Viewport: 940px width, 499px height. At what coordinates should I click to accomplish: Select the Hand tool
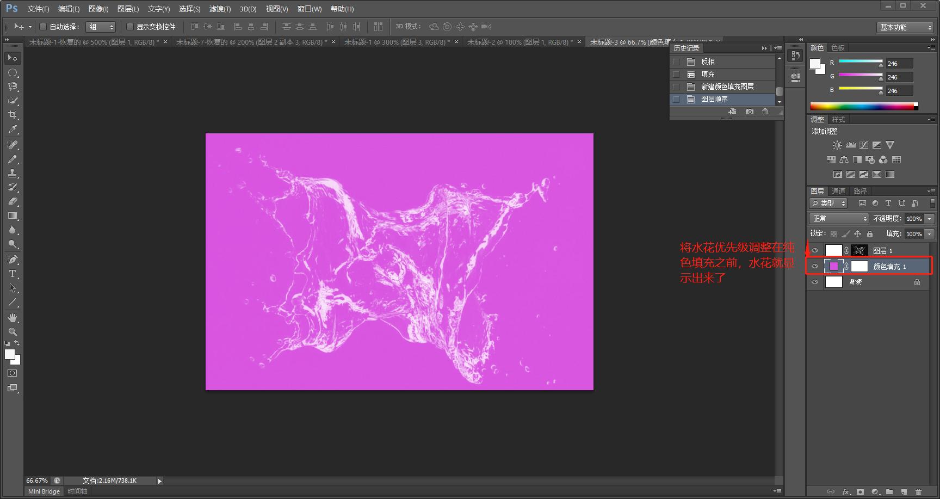(x=13, y=317)
